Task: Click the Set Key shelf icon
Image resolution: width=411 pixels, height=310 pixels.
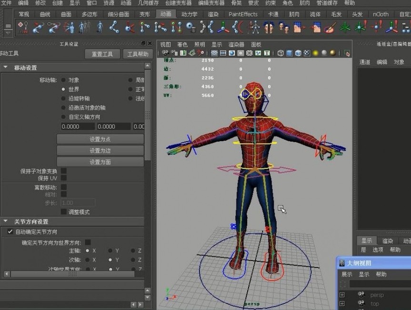Action: point(22,27)
